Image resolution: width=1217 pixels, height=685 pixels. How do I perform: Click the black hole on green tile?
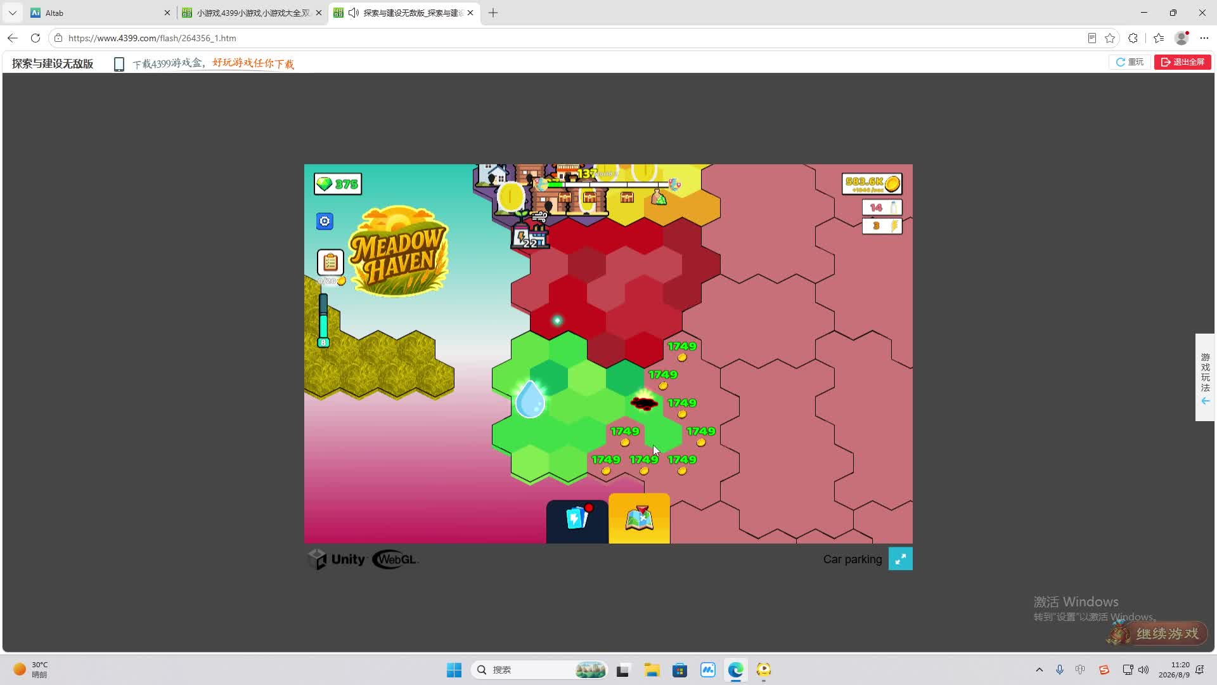pos(644,402)
